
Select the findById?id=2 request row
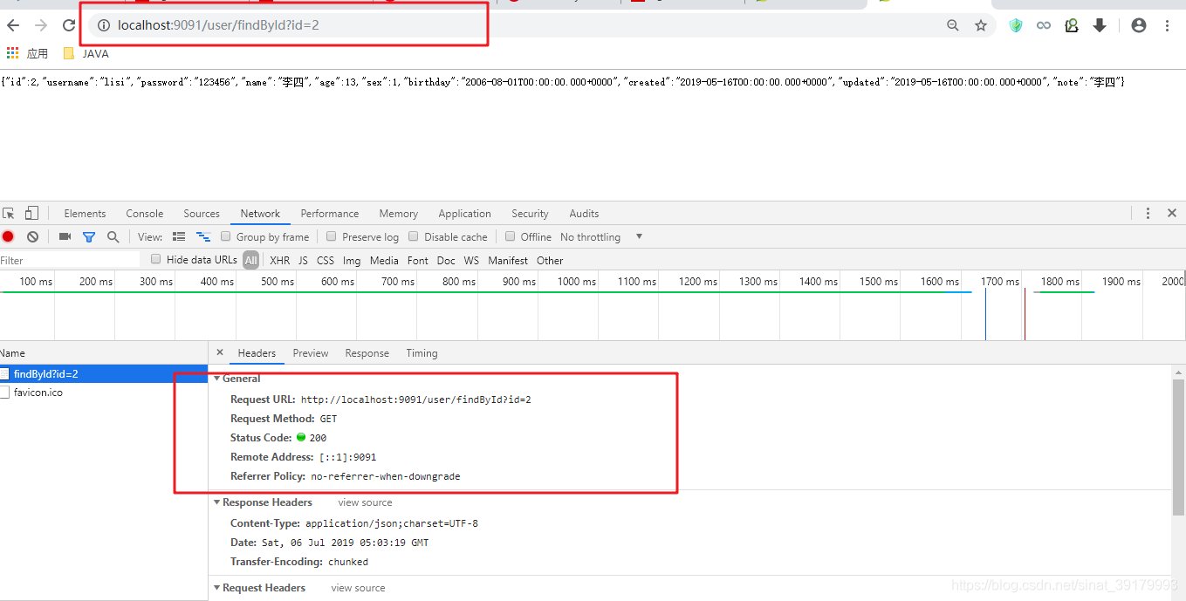(x=104, y=374)
